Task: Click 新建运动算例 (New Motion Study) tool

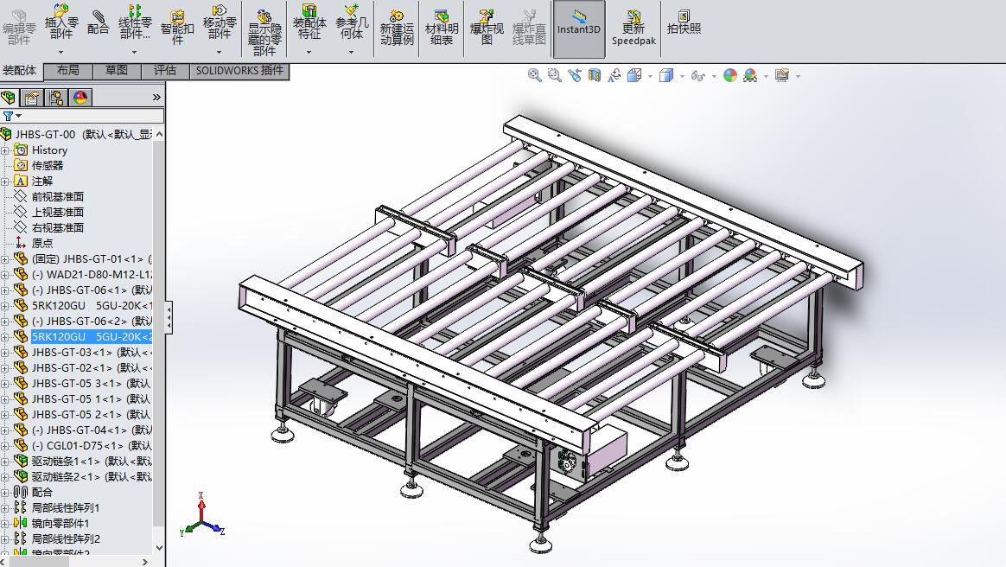Action: pyautogui.click(x=397, y=28)
